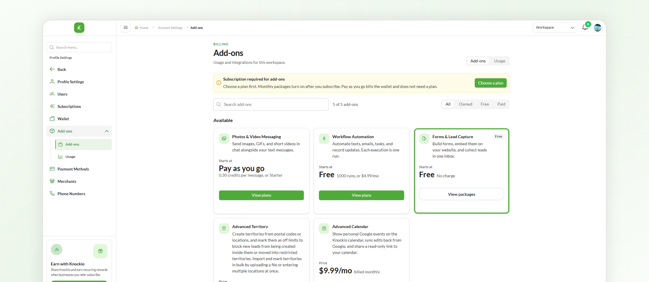
Task: Toggle the hamburger menu icon
Action: (126, 27)
